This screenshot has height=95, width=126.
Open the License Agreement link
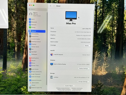pos(77,89)
